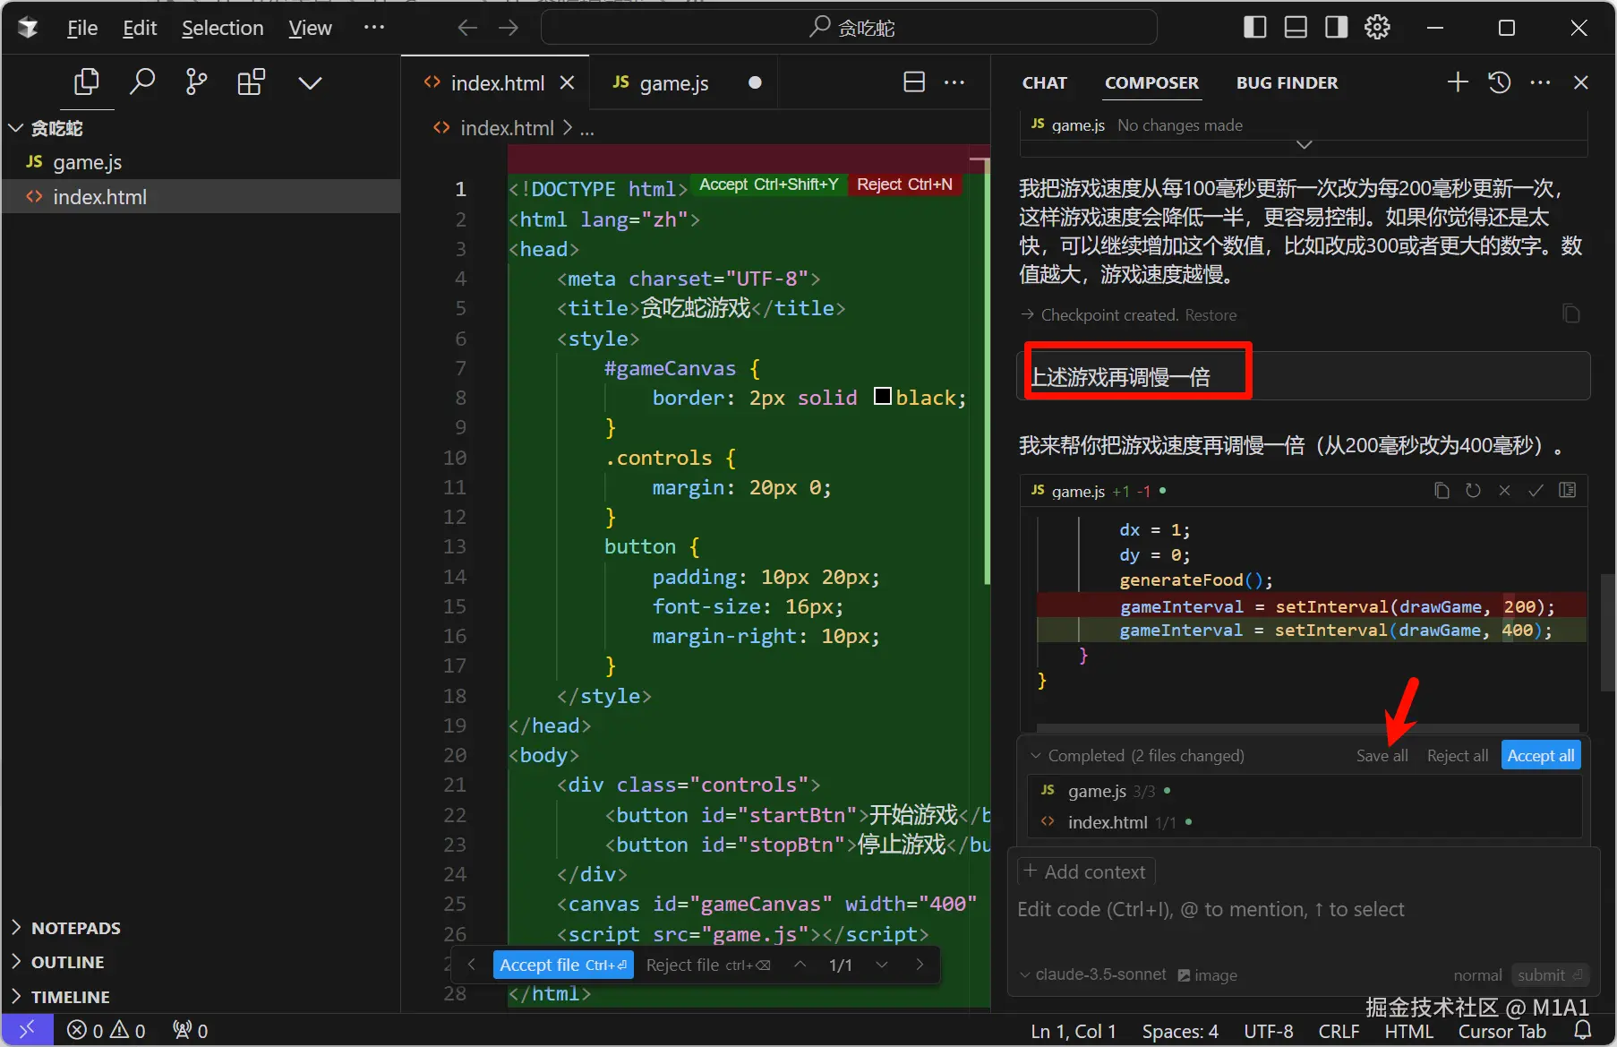Toggle the secondary sidebar layout button
This screenshot has width=1617, height=1047.
pyautogui.click(x=1336, y=28)
